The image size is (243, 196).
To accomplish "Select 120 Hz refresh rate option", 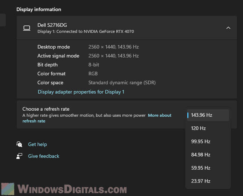I will click(x=208, y=128).
